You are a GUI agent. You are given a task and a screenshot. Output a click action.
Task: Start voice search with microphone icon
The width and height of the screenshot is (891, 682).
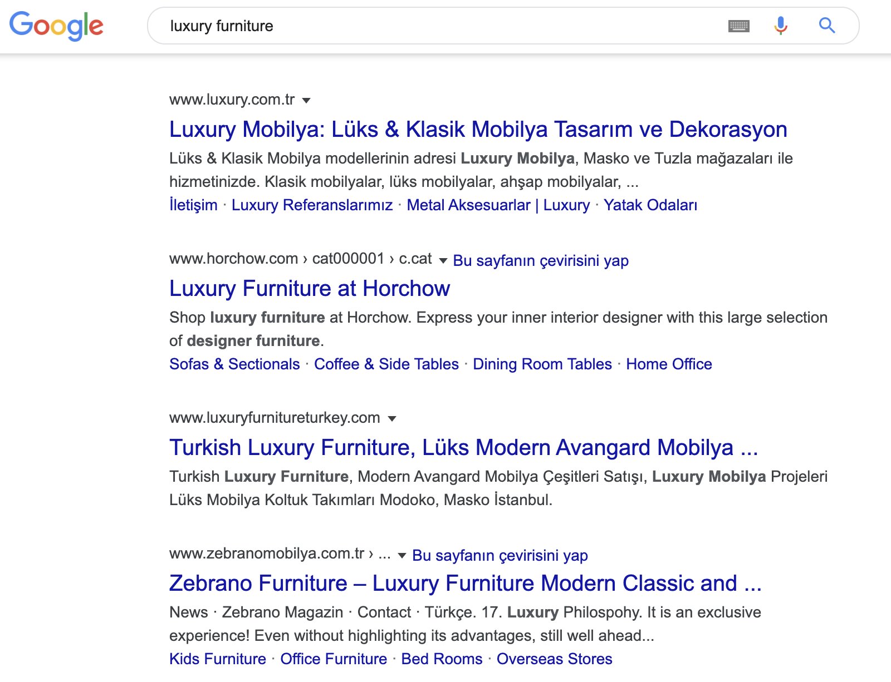coord(781,26)
